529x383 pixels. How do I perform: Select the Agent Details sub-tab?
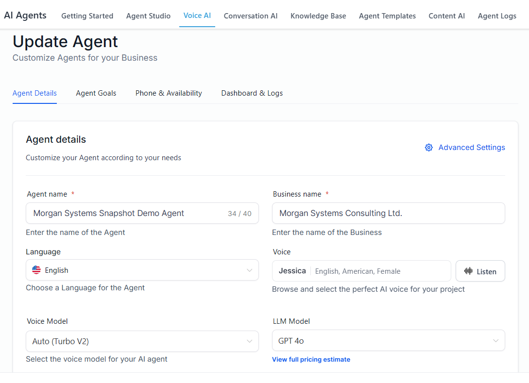tap(34, 93)
